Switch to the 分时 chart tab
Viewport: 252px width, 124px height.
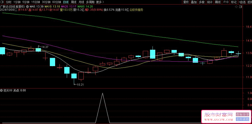[9, 2]
